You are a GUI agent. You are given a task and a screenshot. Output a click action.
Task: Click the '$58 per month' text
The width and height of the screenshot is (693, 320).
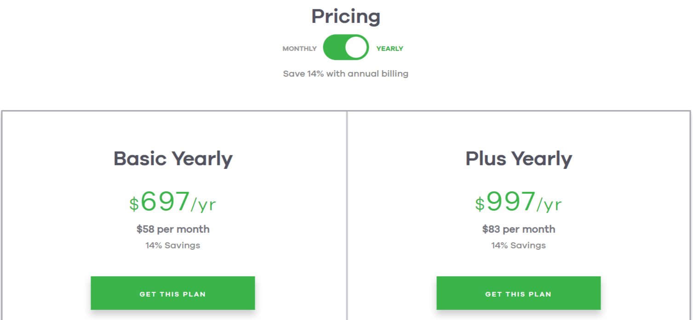tap(173, 229)
